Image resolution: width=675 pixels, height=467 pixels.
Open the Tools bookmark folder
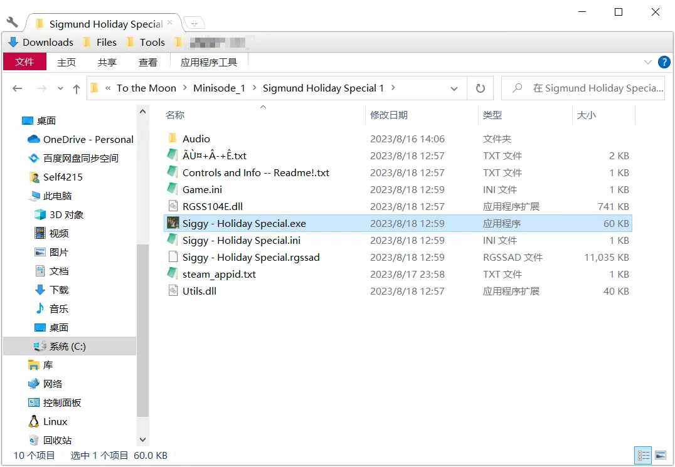point(146,42)
